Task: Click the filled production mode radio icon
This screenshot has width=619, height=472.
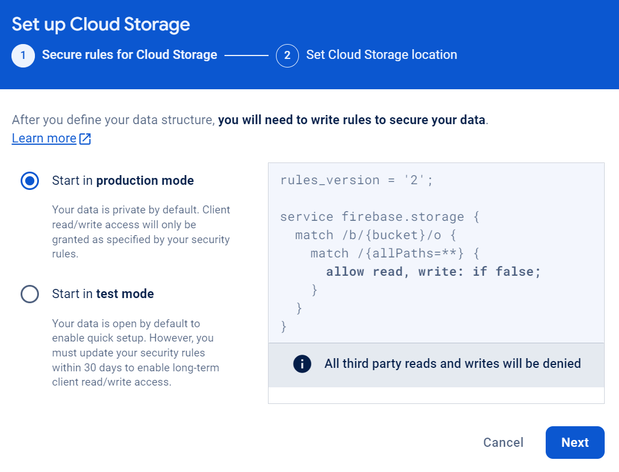Action: click(29, 180)
